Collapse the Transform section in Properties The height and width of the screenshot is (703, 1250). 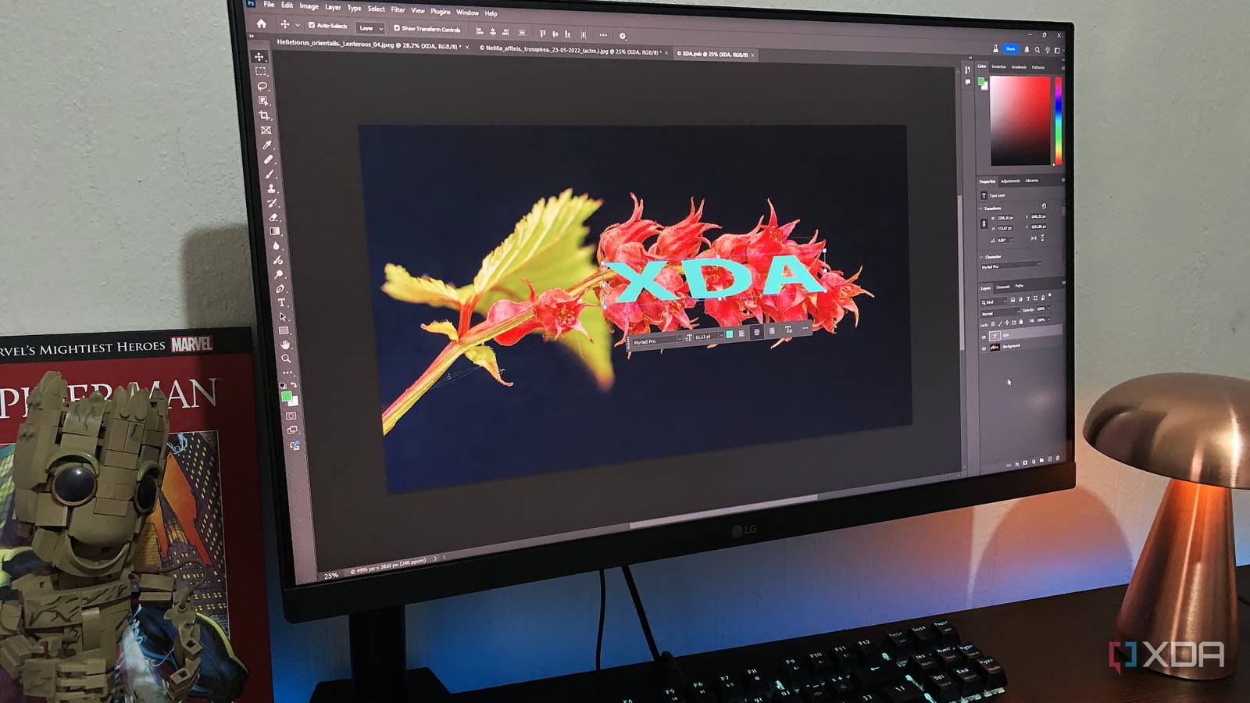981,208
